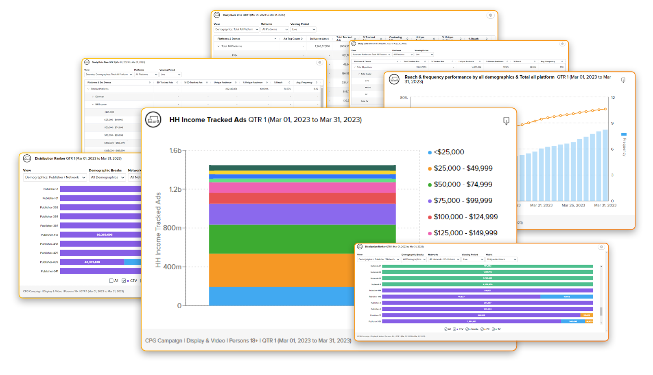Viewport: 653px width, 375px height.
Task: Check the All checkbox in left Distribution Ranker
Action: [x=111, y=281]
